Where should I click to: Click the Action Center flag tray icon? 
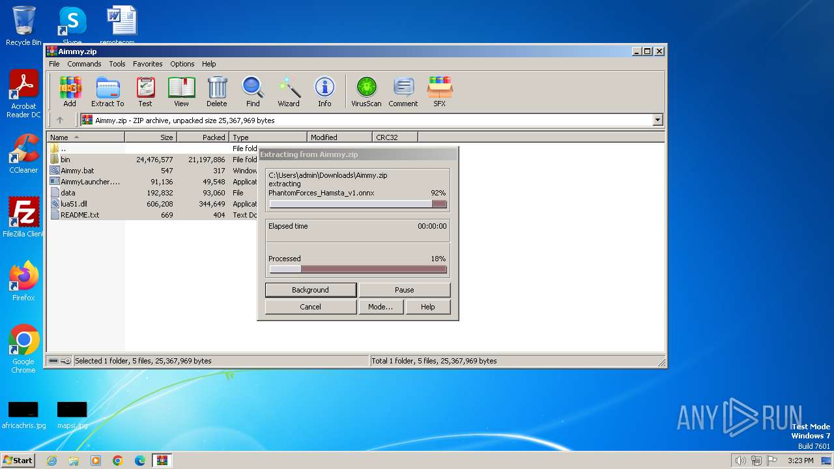pos(772,461)
